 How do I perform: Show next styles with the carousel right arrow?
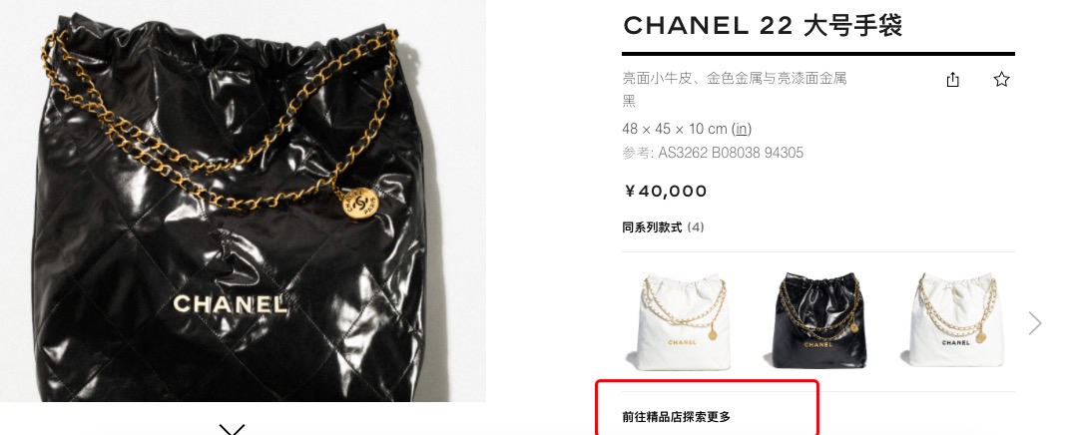coord(1034,323)
